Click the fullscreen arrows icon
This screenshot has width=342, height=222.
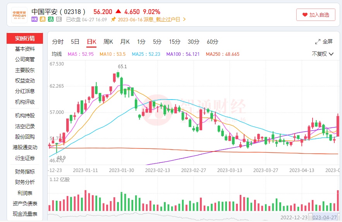click(x=318, y=42)
